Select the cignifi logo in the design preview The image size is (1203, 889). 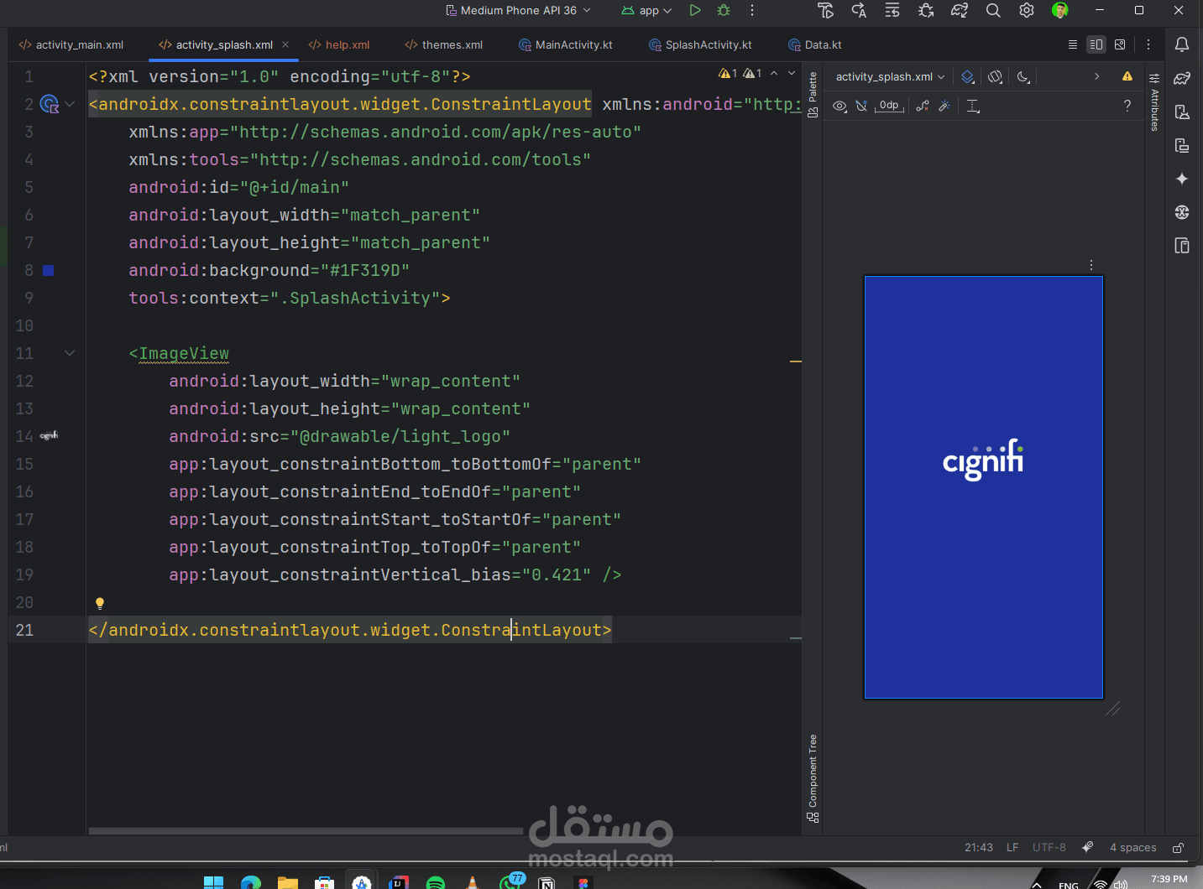pos(983,460)
